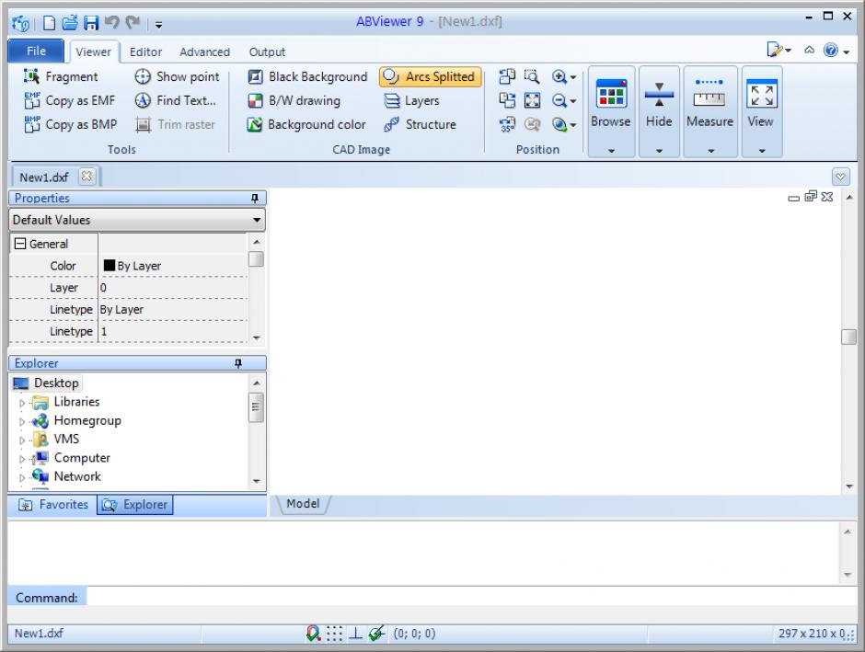Expand the Measure dropdown arrow
The width and height of the screenshot is (865, 652).
710,151
